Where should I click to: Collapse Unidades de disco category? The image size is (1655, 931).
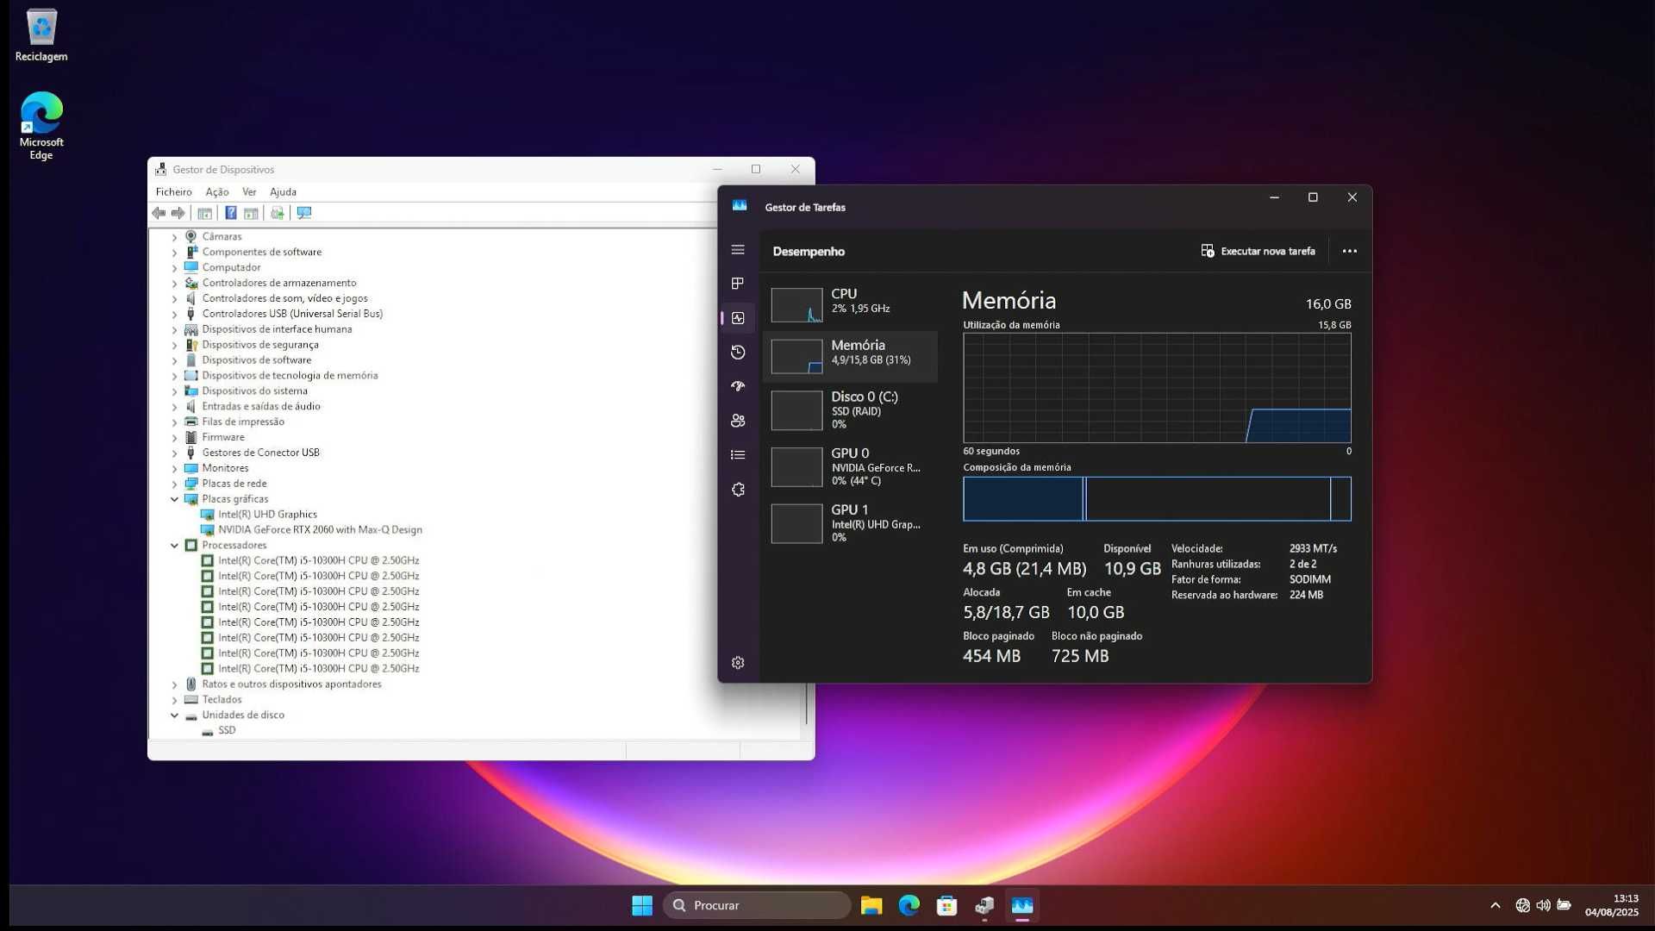click(x=175, y=715)
